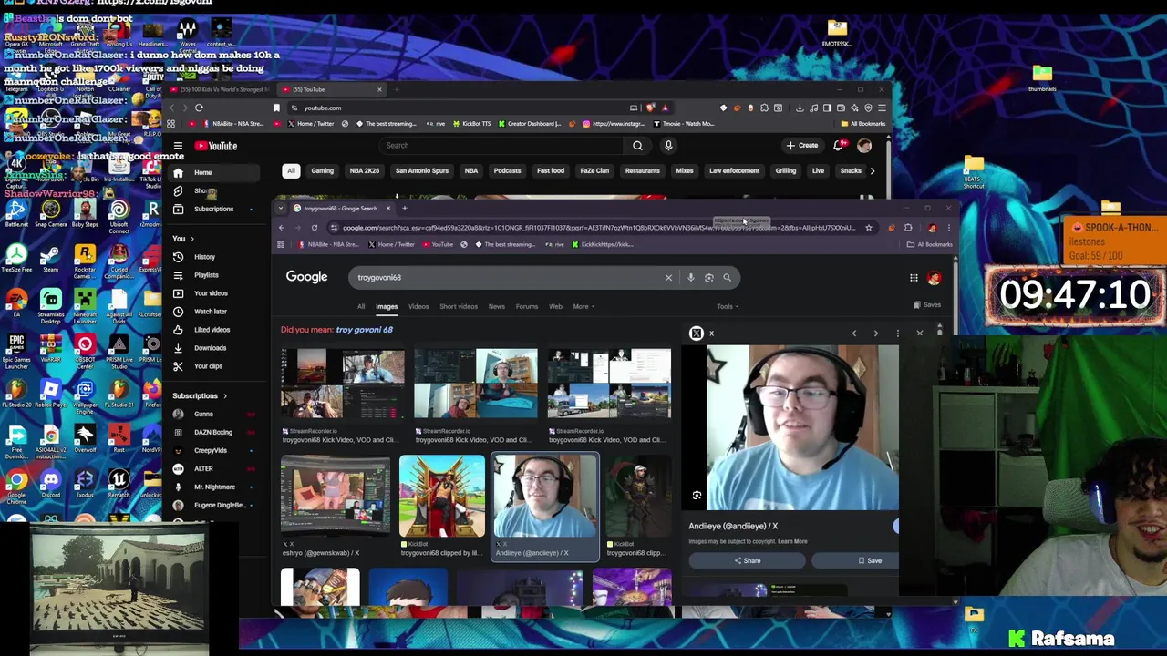The width and height of the screenshot is (1167, 656).
Task: Click the Google search magnifier button
Action: tap(727, 277)
